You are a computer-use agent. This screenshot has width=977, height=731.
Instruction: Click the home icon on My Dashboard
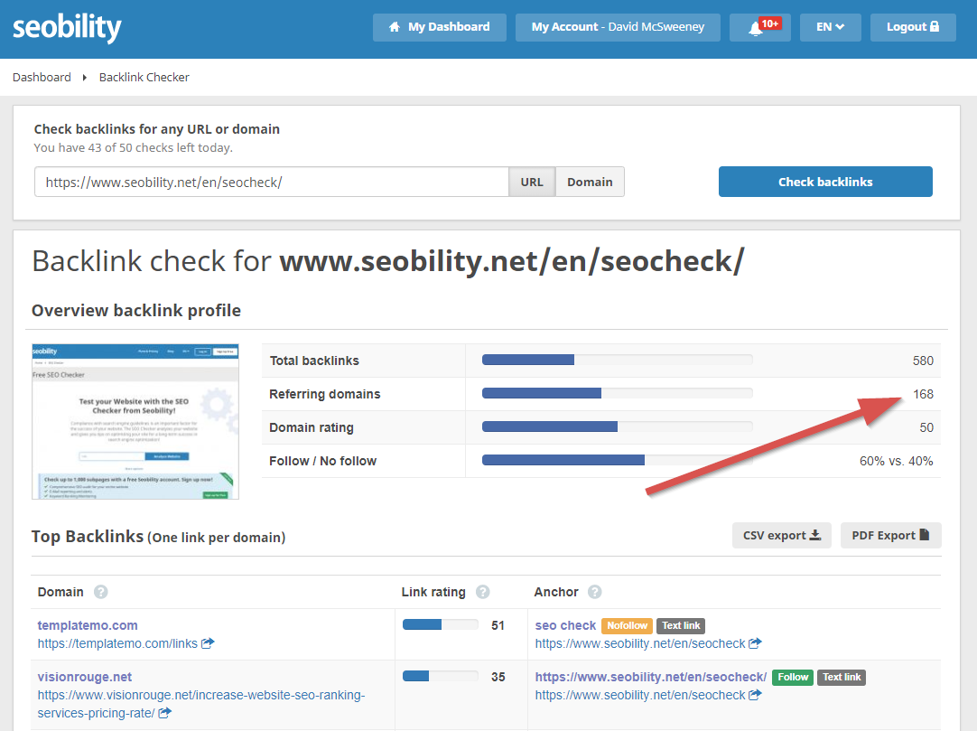[393, 26]
